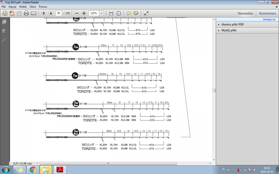Open the Edycja menu
Image resolution: width=279 pixels, height=174 pixels.
[12, 7]
